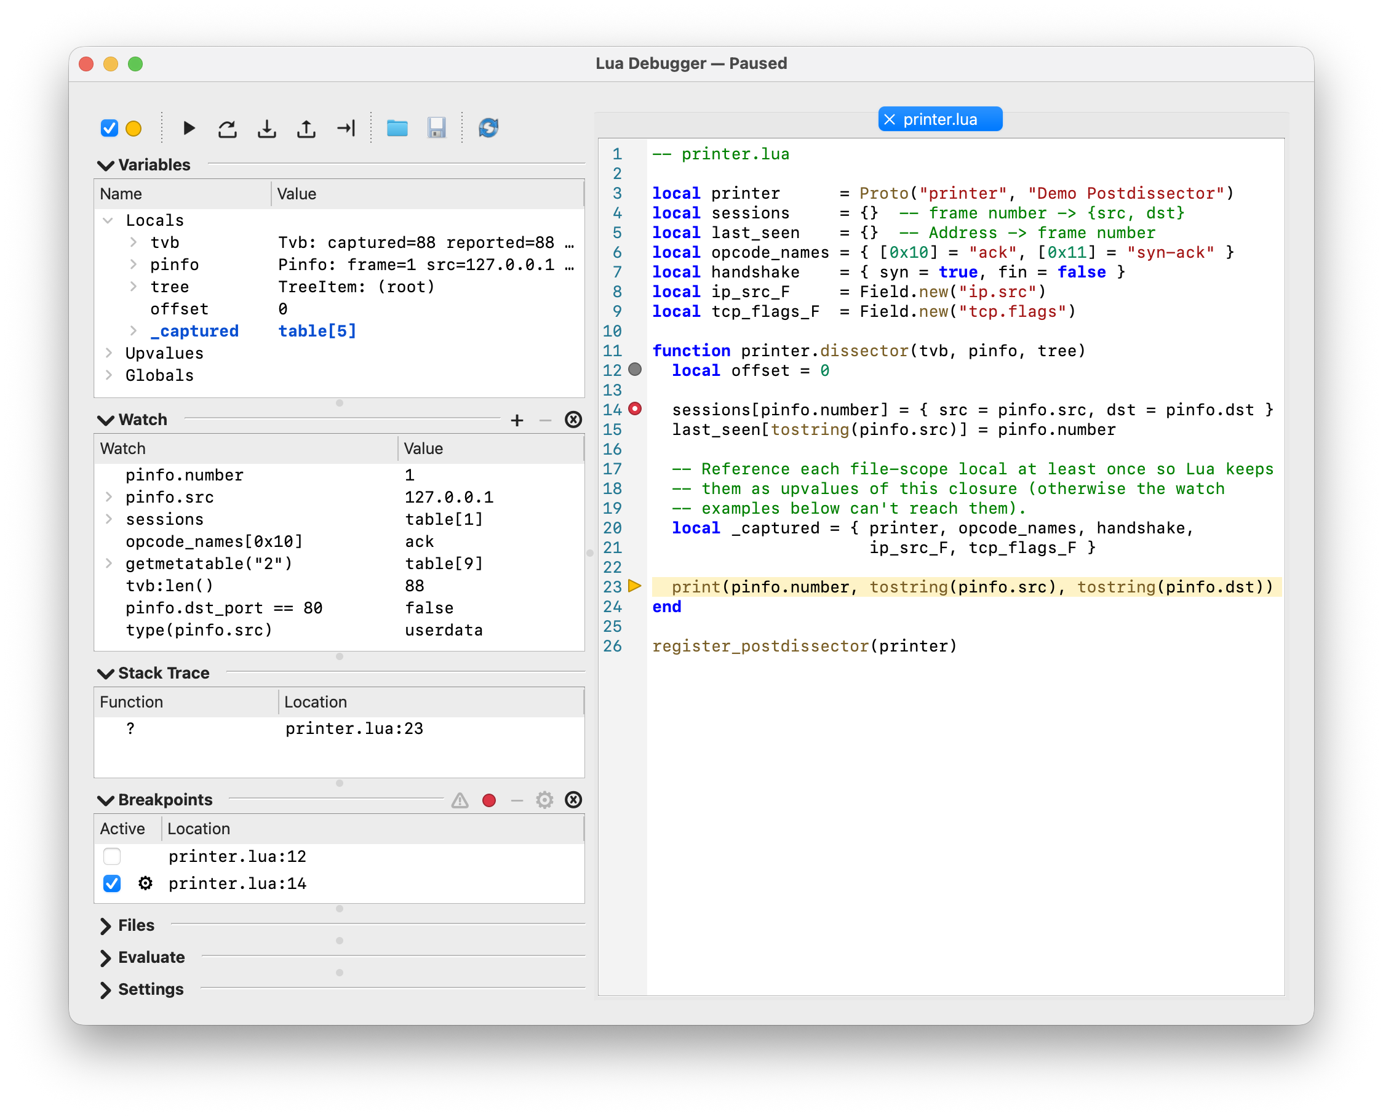The image size is (1383, 1116).
Task: Expand the tree variable
Action: point(133,287)
